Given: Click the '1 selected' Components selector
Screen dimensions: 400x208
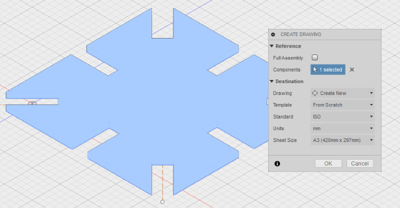Looking at the screenshot, I should coord(328,69).
